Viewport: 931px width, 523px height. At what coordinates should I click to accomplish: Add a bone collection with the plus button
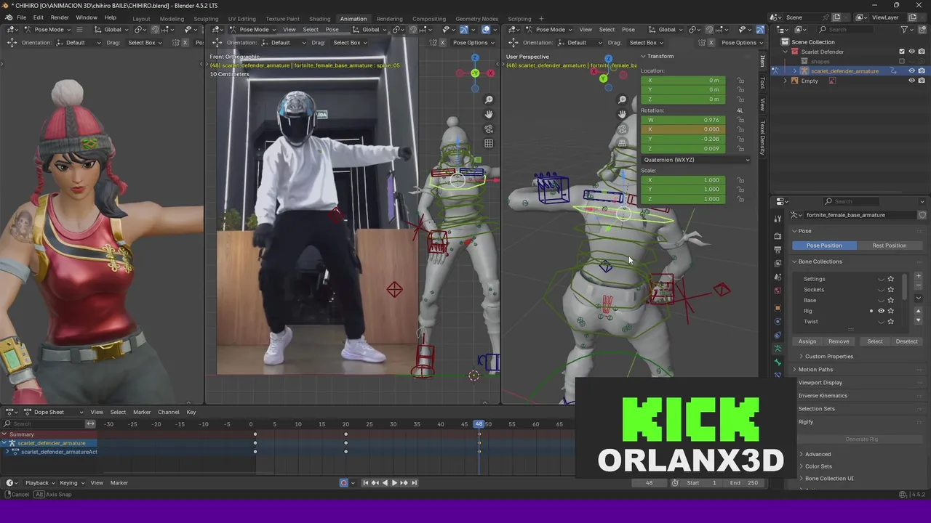918,277
